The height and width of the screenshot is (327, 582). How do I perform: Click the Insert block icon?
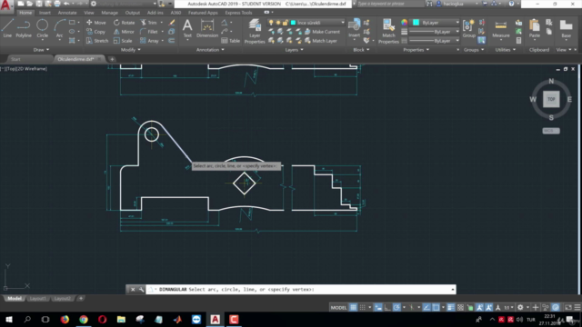(x=354, y=28)
